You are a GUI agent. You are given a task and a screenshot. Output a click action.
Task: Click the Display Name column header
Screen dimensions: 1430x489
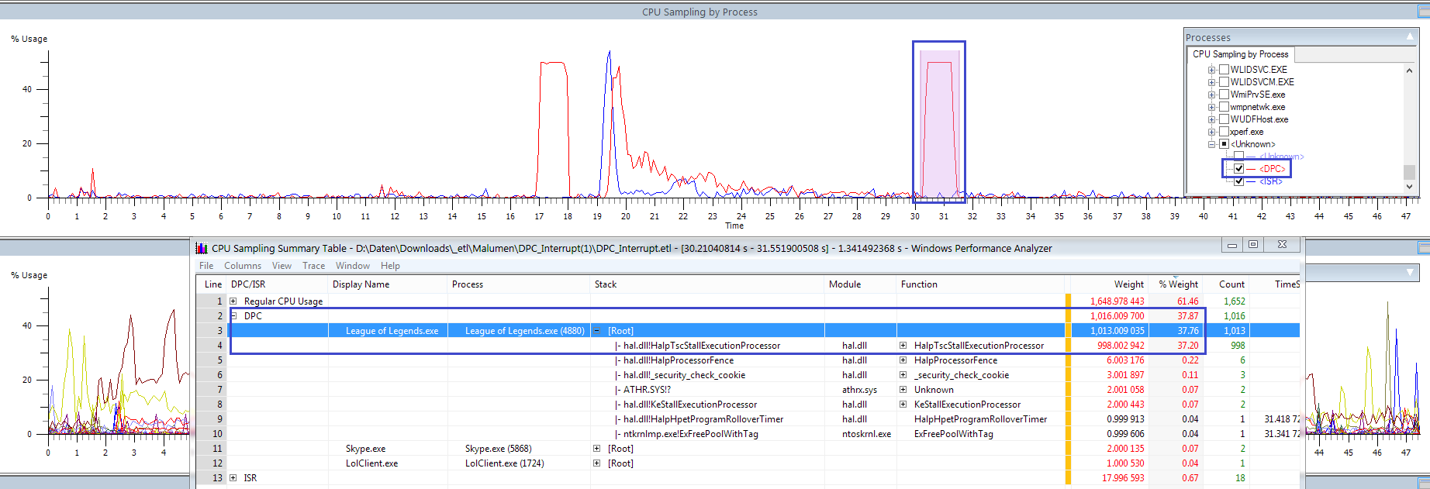(x=388, y=284)
